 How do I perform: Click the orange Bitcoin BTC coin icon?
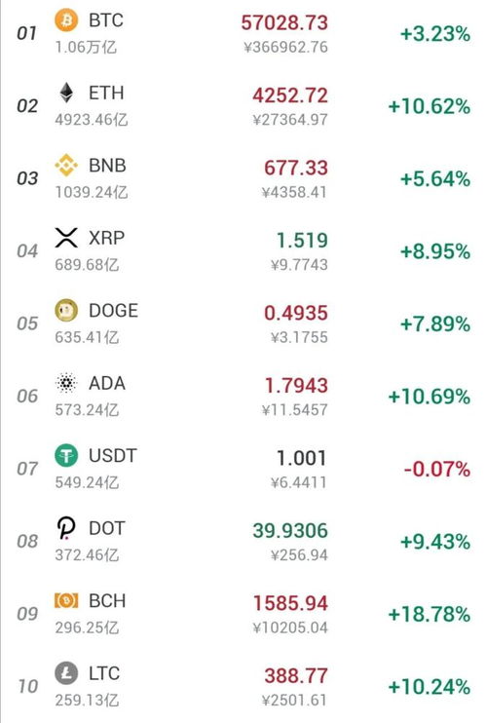pyautogui.click(x=66, y=20)
